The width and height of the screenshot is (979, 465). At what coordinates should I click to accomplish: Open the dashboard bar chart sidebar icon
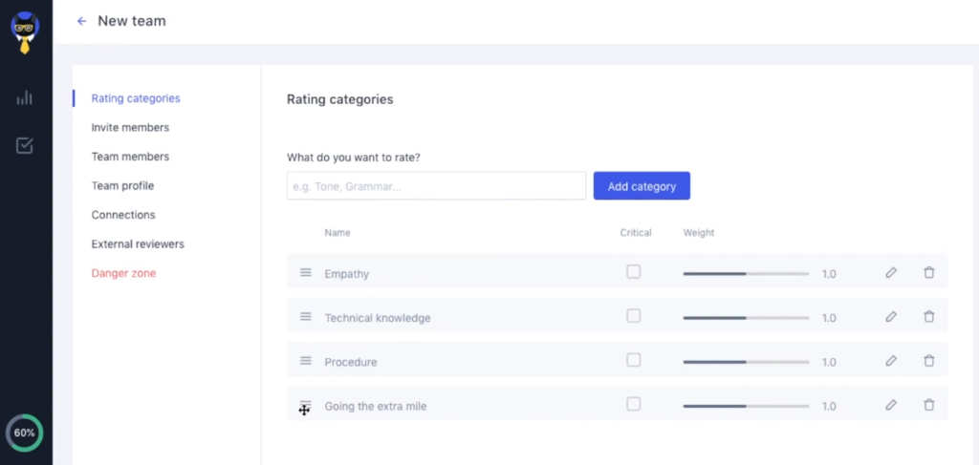[25, 97]
